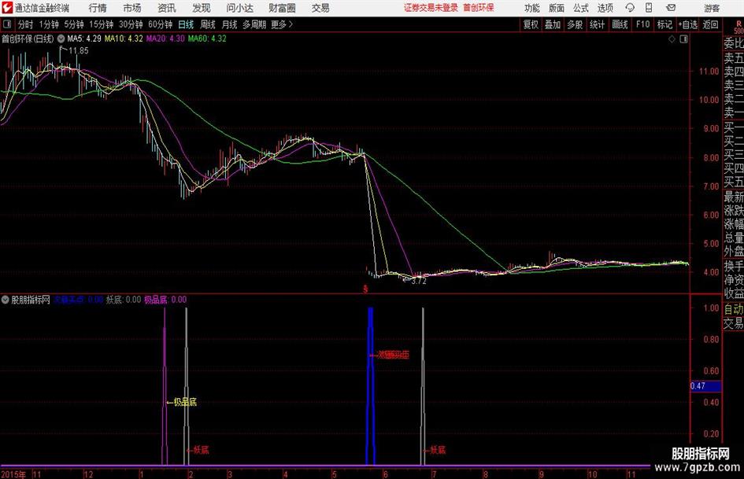This screenshot has height=479, width=744.
Task: Toggle the right info panel icon
Action: [683, 39]
